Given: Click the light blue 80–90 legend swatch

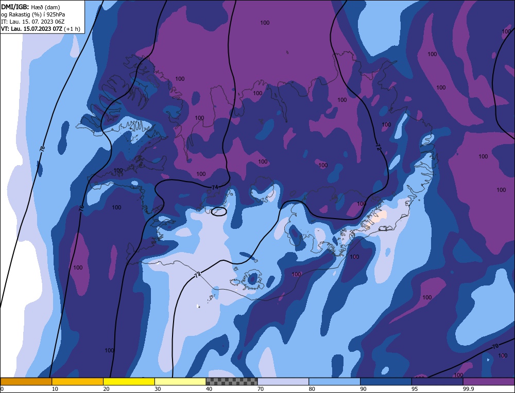Looking at the screenshot, I should pyautogui.click(x=334, y=382).
